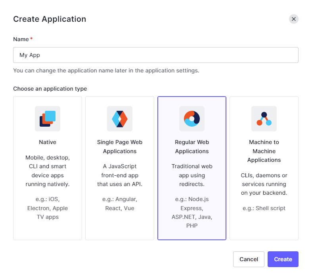Click the name change hint text
Viewport: 312px width, 279px height.
click(106, 70)
